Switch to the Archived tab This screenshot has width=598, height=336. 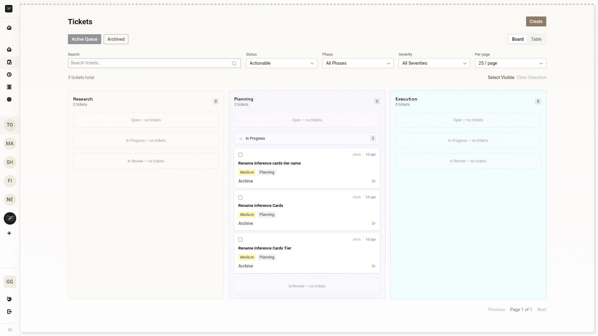pyautogui.click(x=116, y=39)
